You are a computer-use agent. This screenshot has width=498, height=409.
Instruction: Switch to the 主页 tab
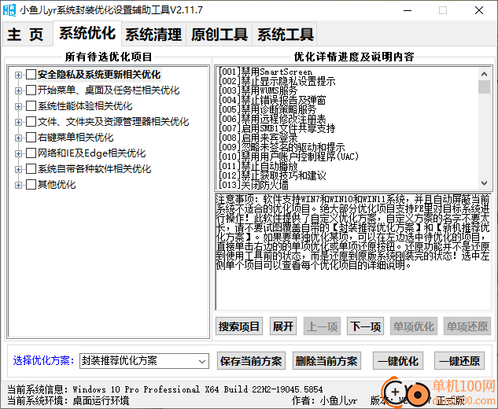tap(27, 34)
